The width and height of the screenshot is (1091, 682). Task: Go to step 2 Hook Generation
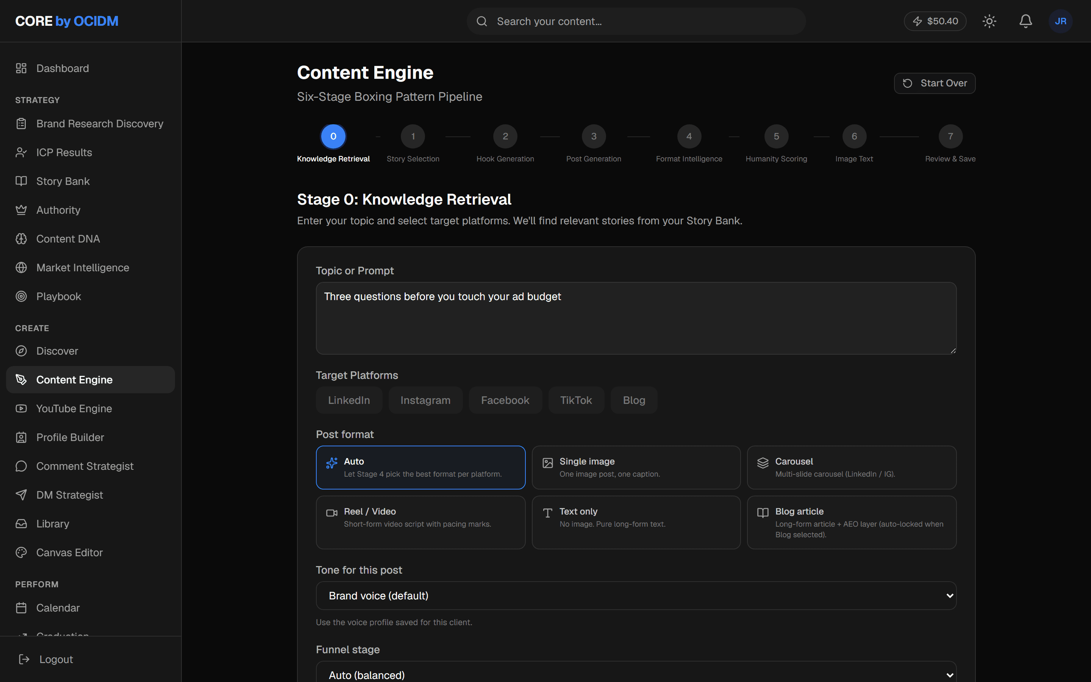505,136
